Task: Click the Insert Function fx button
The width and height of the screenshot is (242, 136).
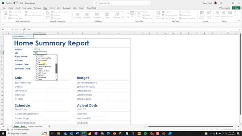Action: 24,29
